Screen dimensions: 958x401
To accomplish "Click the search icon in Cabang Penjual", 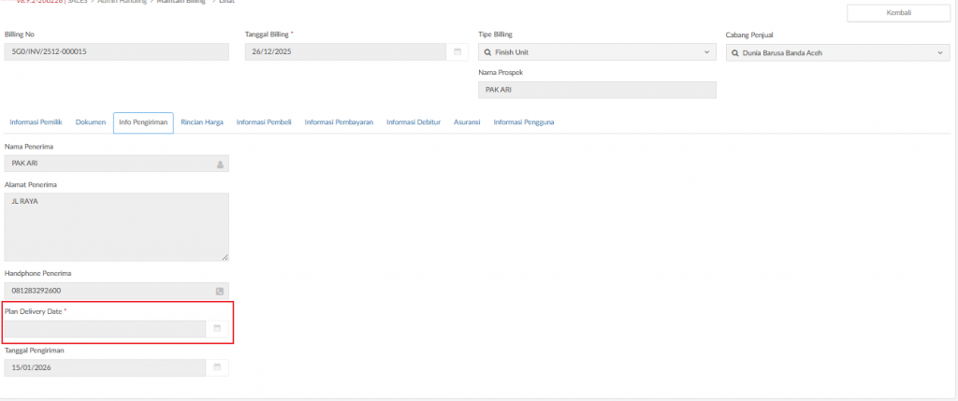I will click(x=734, y=52).
